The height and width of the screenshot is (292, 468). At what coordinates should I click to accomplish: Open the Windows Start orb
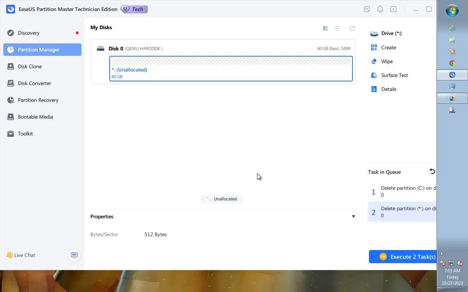coord(452,10)
